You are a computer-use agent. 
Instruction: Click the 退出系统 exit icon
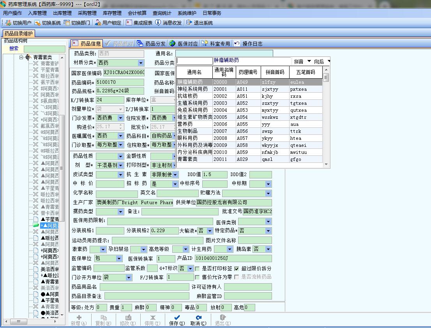coord(189,23)
